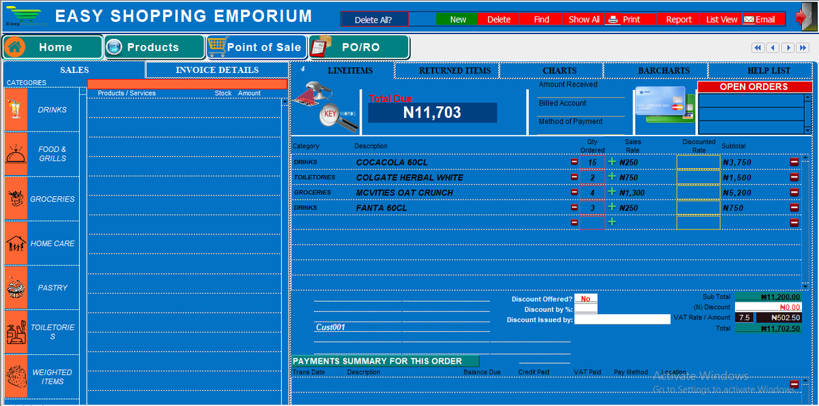Click the VAT rate field showing 7.5
Viewport: 819px width, 406px height.
(744, 317)
